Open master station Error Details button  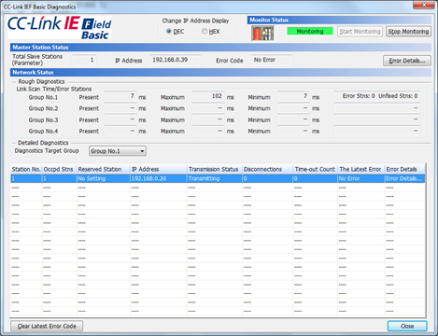point(407,61)
